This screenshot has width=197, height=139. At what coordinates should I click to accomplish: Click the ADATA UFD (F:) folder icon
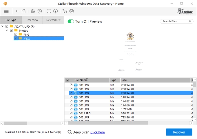pyautogui.click(x=11, y=26)
